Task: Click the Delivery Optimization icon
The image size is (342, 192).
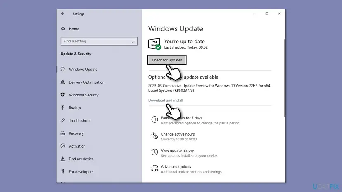Action: 63,82
